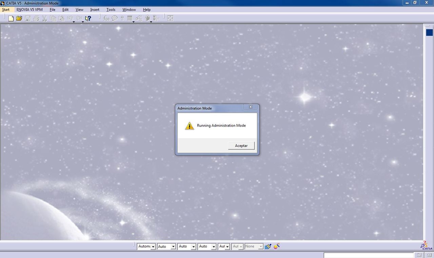This screenshot has height=258, width=434.
Task: Open the Redo history dropdown arrow
Action: click(83, 22)
